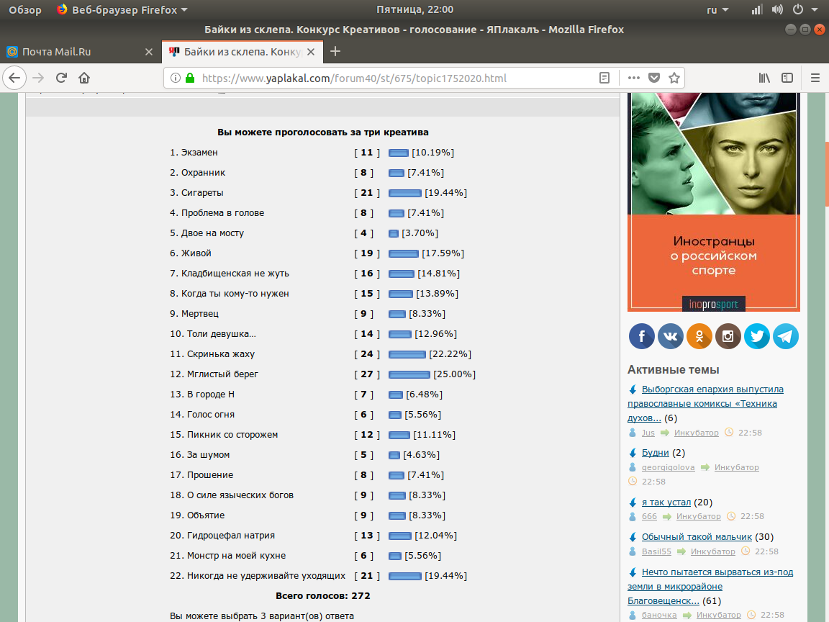Open the Firefox hamburger menu
The height and width of the screenshot is (622, 829).
[815, 78]
